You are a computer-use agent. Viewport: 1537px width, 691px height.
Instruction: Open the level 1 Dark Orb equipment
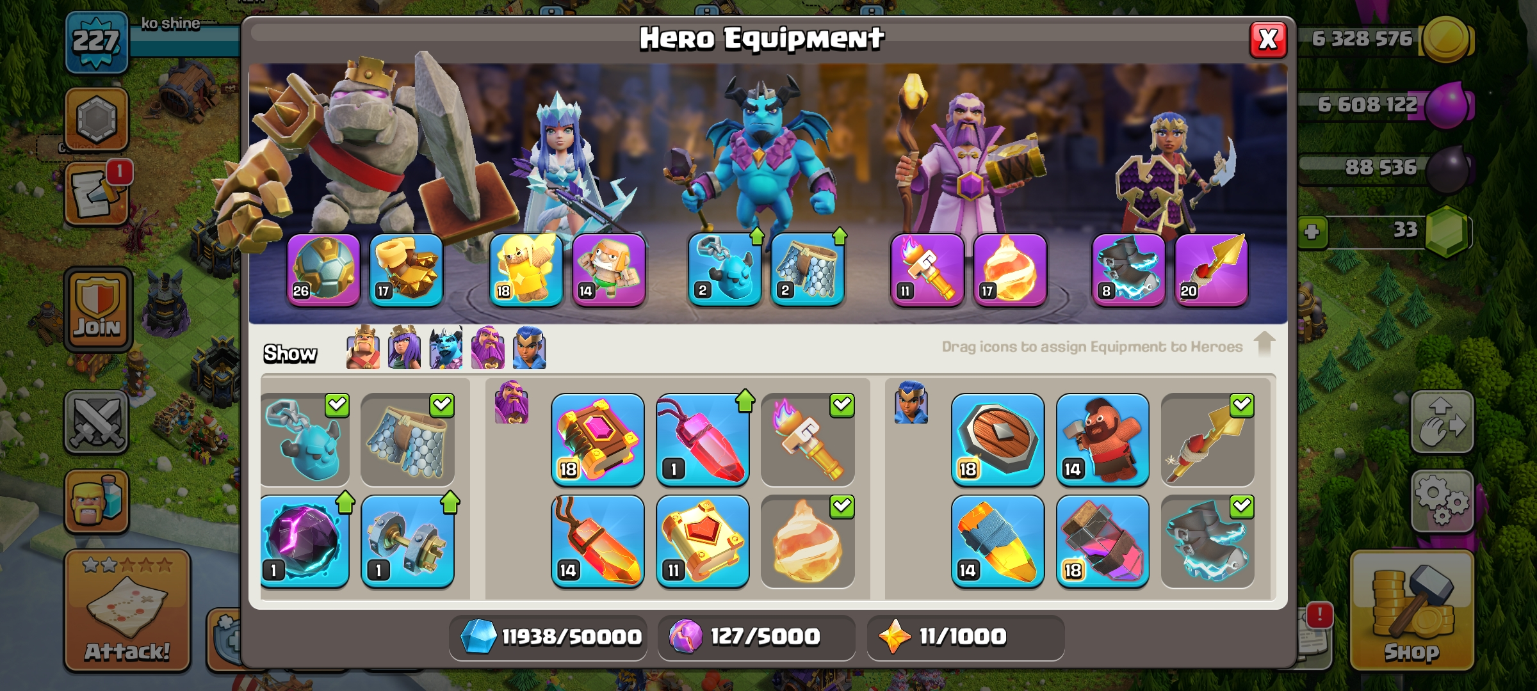pyautogui.click(x=304, y=541)
